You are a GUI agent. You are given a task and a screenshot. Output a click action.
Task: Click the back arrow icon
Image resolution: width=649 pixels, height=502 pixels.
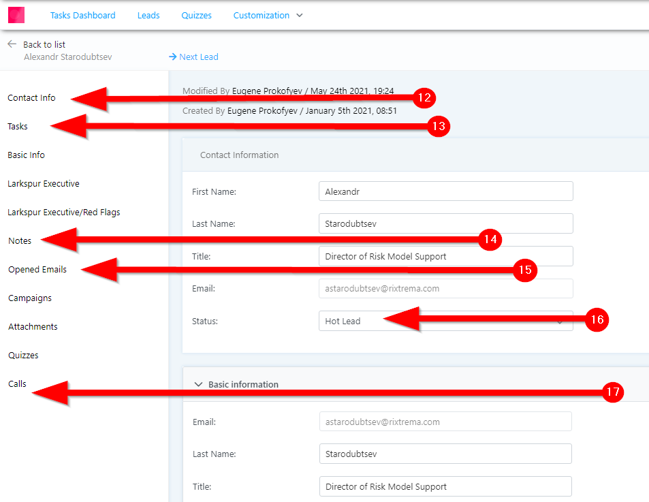(x=12, y=44)
